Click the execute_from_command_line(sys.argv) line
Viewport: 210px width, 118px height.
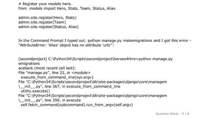(57, 77)
